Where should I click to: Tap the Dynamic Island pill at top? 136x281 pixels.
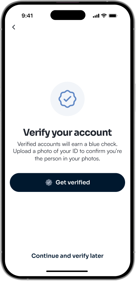[x=68, y=15]
